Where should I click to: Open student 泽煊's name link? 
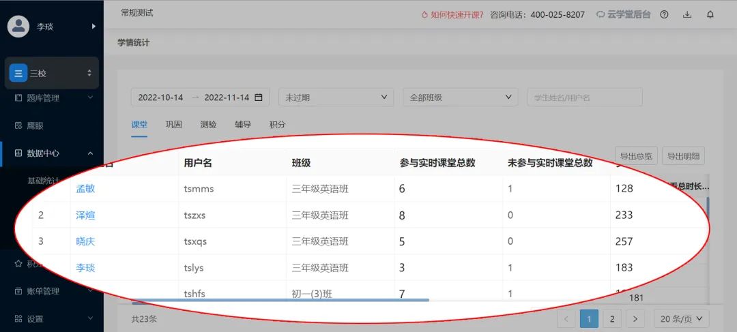85,215
